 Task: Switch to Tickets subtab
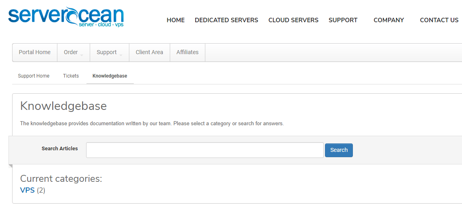coord(71,76)
